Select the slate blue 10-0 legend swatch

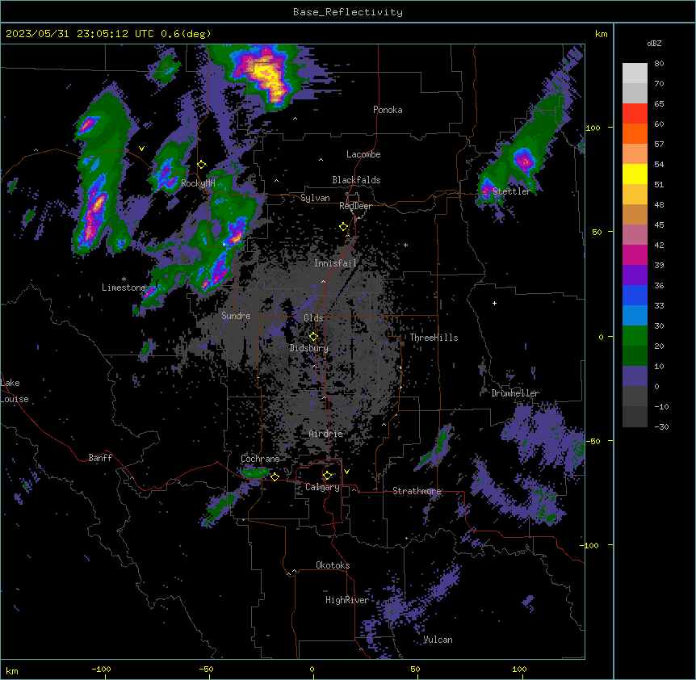(x=635, y=376)
